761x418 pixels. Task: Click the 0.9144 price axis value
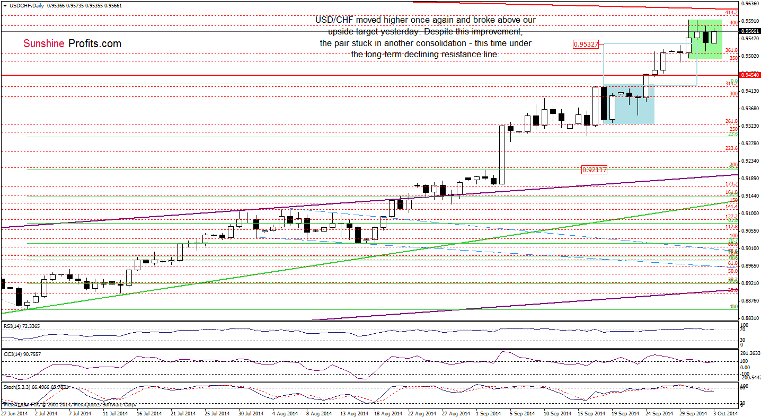tap(749, 196)
